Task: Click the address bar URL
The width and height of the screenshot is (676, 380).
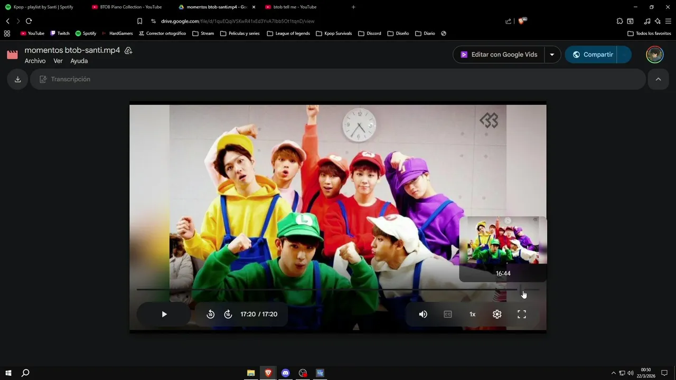Action: [x=238, y=21]
